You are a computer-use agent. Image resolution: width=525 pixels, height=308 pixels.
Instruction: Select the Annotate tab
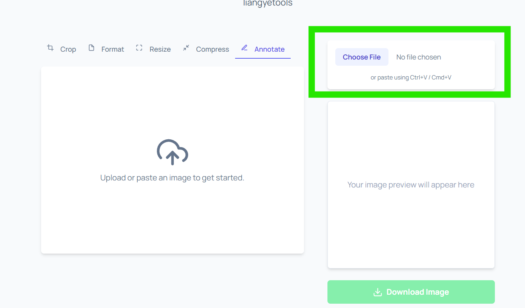(269, 49)
